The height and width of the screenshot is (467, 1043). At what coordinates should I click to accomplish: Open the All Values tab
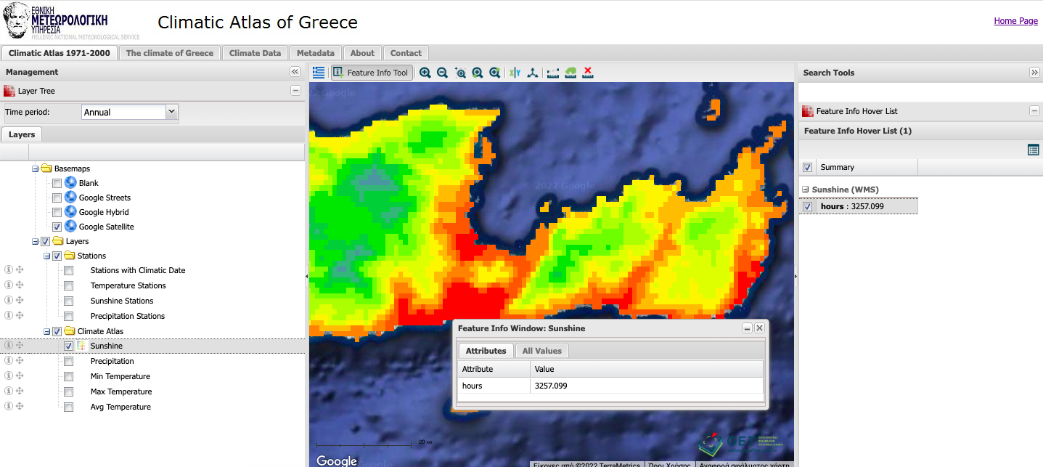point(543,351)
